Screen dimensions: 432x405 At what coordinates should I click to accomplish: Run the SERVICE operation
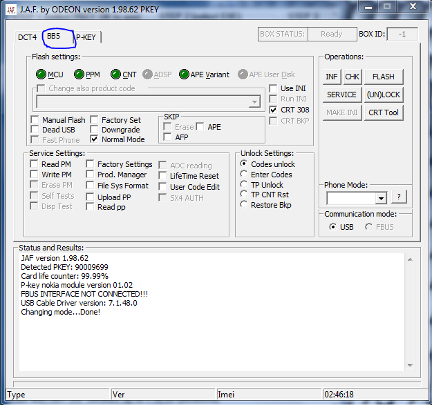click(x=342, y=95)
